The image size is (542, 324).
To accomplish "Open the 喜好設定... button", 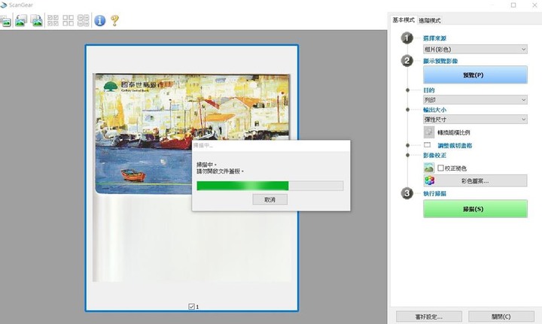I will click(x=429, y=316).
